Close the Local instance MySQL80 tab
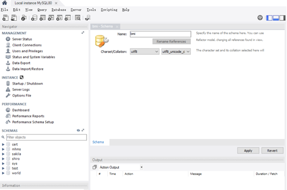This screenshot has width=287, height=190. tap(56, 3)
